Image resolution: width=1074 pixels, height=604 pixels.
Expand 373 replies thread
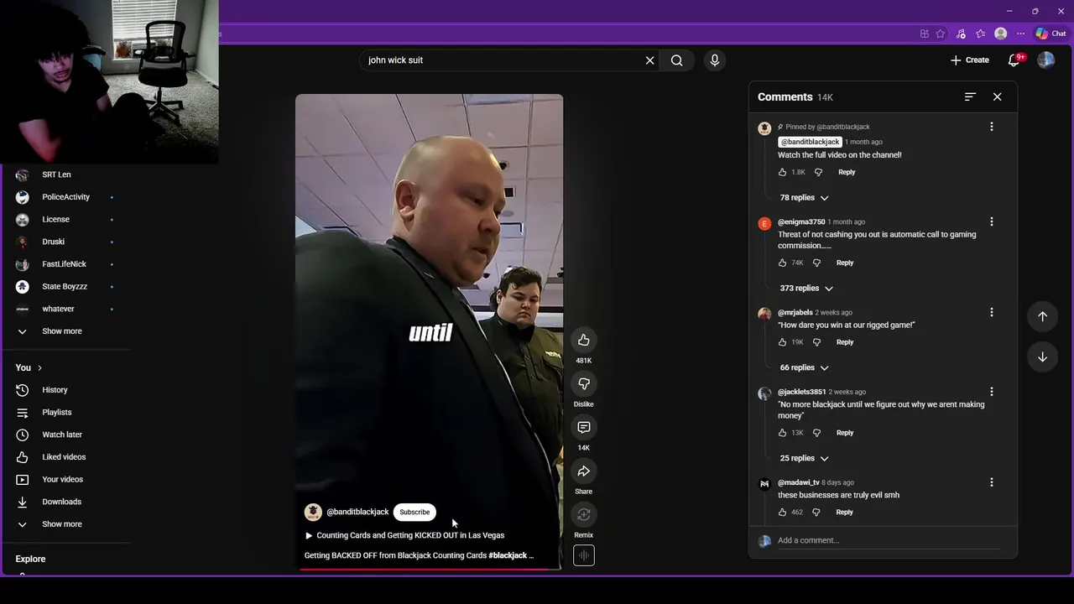coord(806,289)
